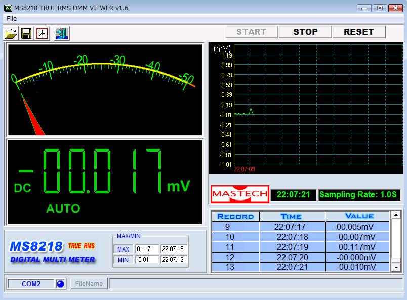Image resolution: width=407 pixels, height=300 pixels.
Task: Click the red 22:07:09 graph start time
Action: (x=245, y=169)
